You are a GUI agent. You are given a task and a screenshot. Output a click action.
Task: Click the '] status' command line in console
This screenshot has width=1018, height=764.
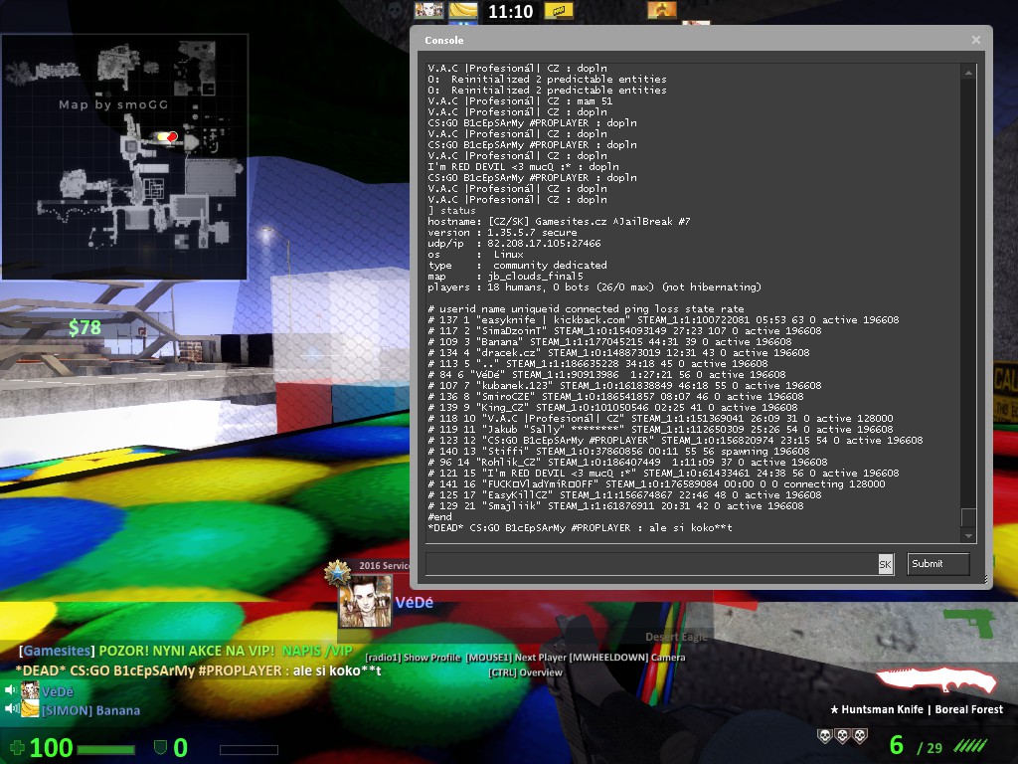[452, 211]
